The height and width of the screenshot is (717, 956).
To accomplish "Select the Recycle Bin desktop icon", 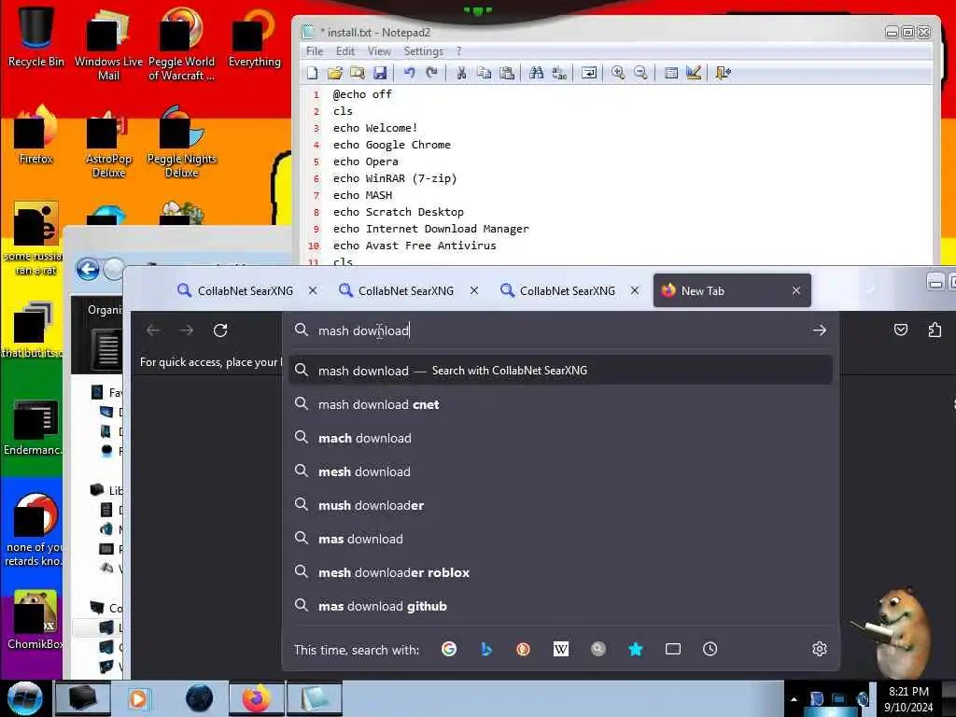I will click(x=36, y=35).
